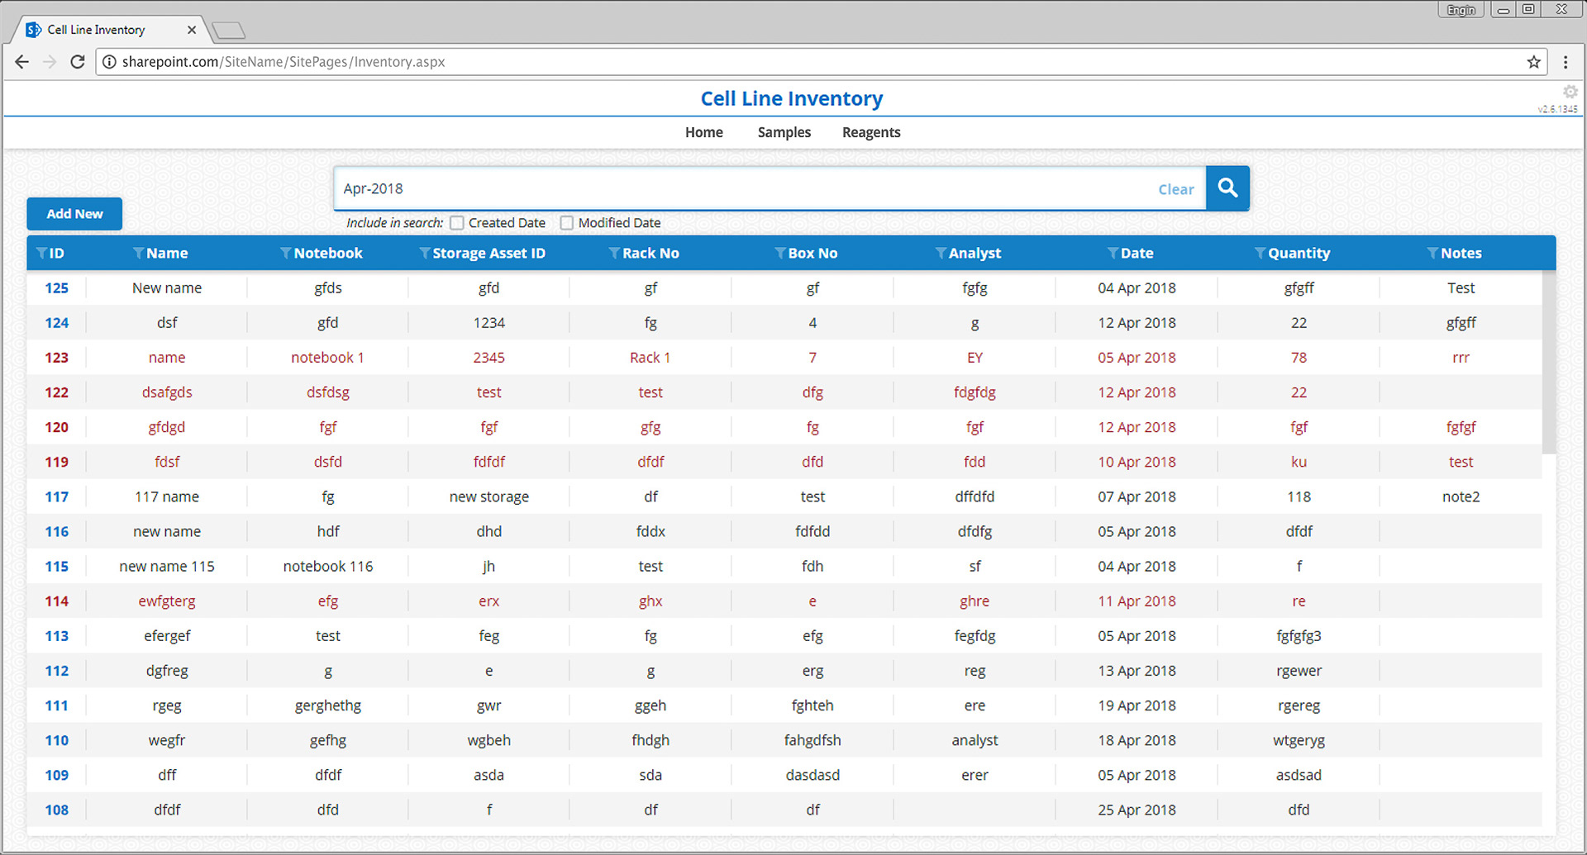1587x855 pixels.
Task: Open record ID 125
Action: click(56, 288)
